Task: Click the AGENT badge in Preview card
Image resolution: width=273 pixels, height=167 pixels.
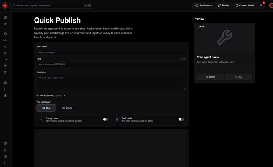Action: click(x=201, y=27)
